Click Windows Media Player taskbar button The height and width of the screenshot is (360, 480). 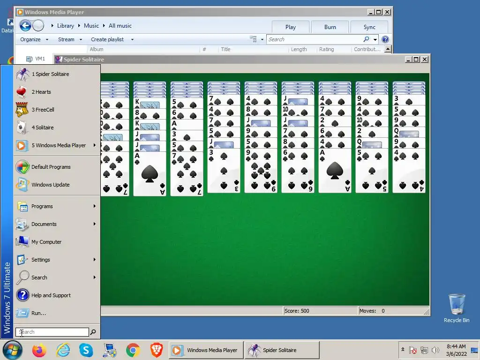click(206, 350)
